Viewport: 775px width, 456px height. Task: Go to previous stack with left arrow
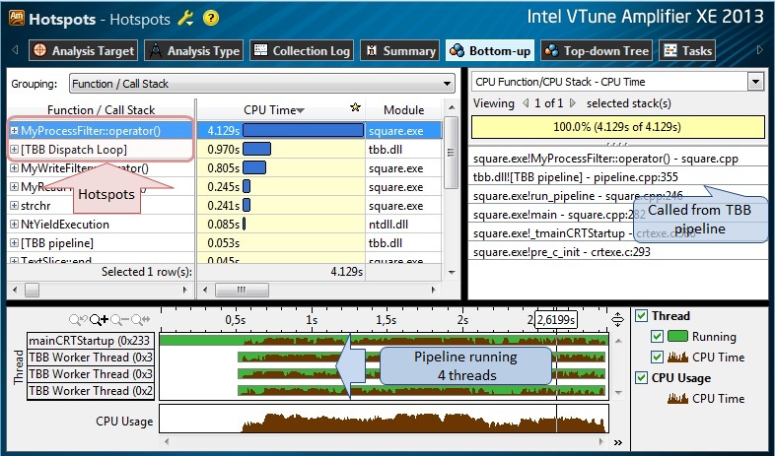[526, 103]
